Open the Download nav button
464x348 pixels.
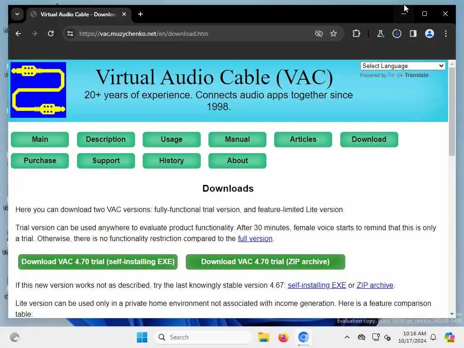pyautogui.click(x=369, y=140)
